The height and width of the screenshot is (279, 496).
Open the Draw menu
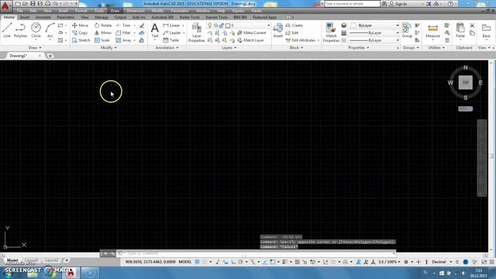pos(115,11)
